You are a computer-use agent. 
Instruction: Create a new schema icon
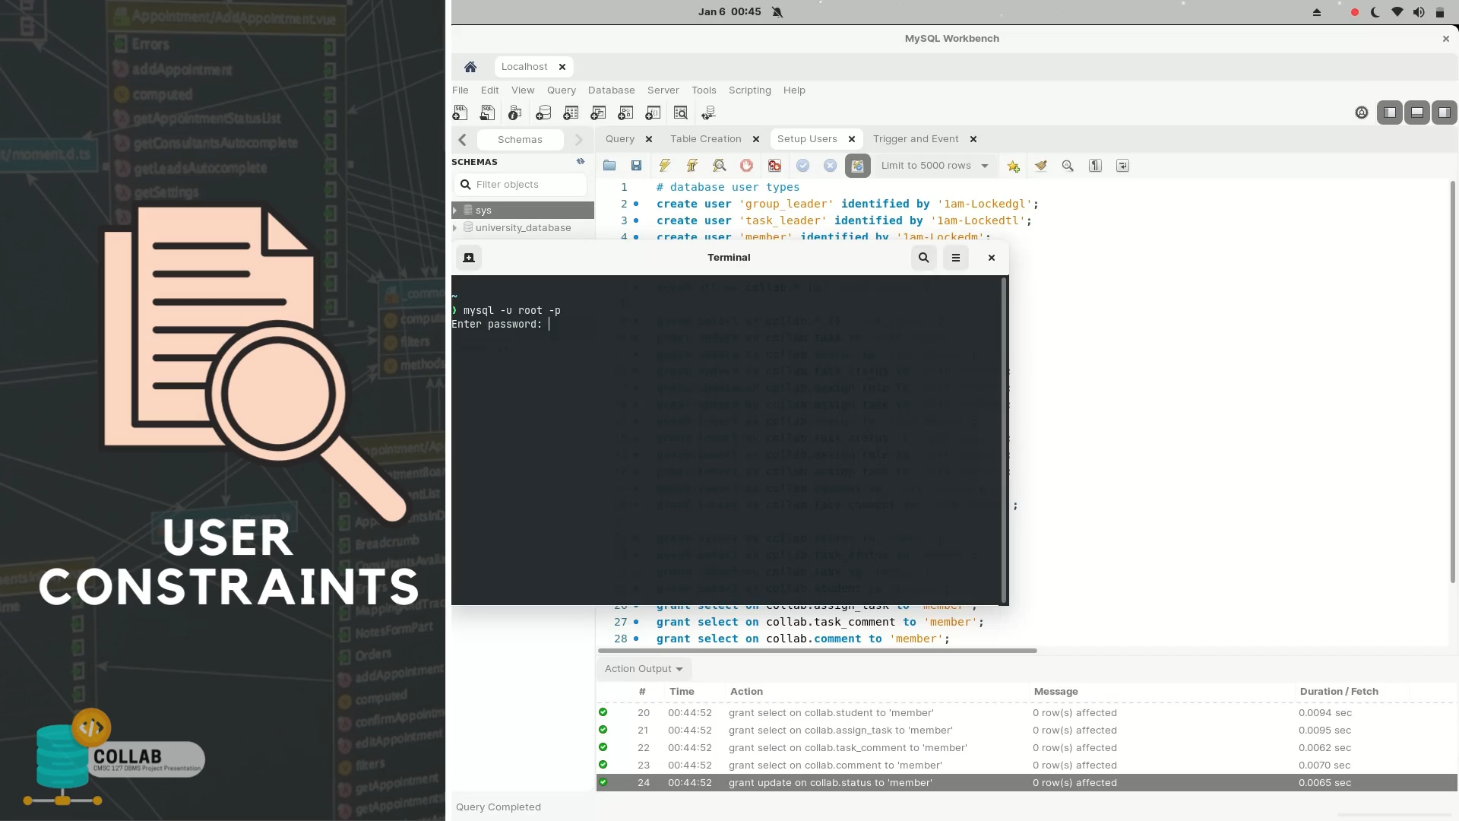[x=543, y=113]
